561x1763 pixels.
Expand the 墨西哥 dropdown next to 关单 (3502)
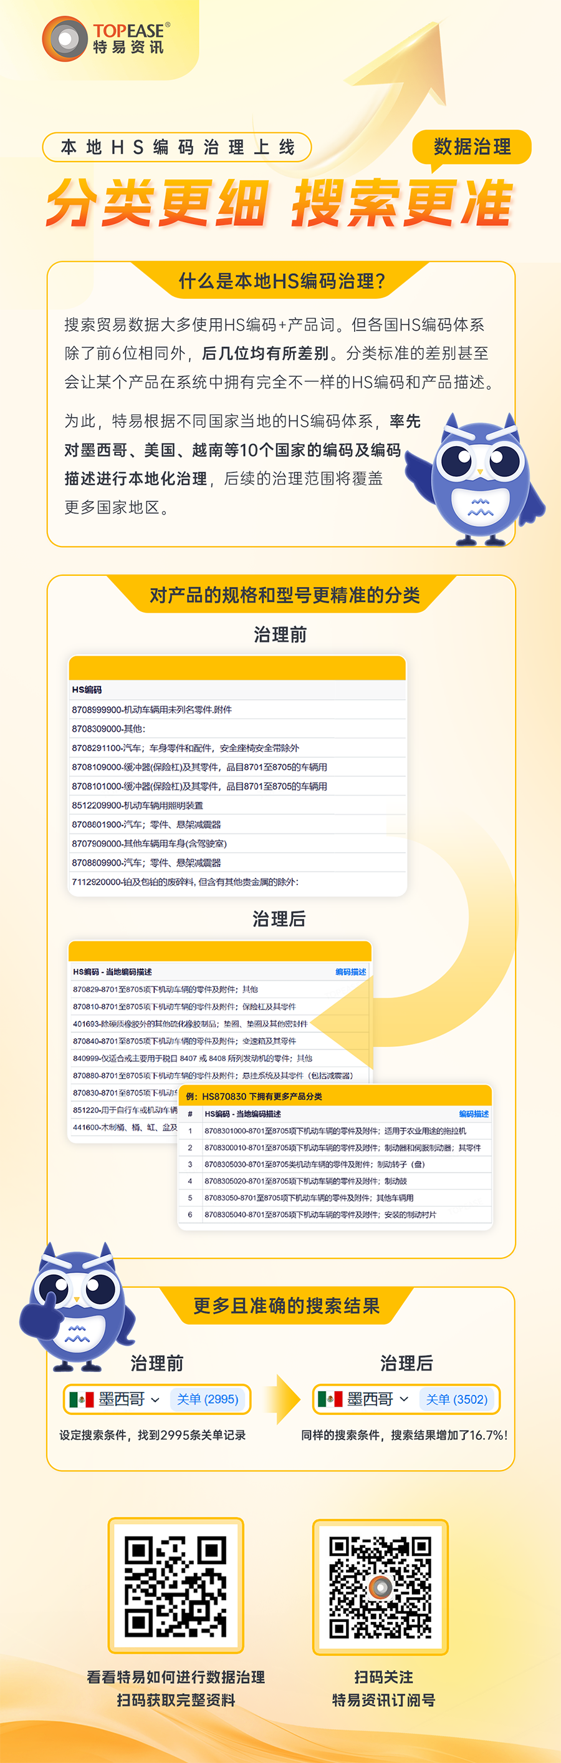pyautogui.click(x=404, y=1399)
